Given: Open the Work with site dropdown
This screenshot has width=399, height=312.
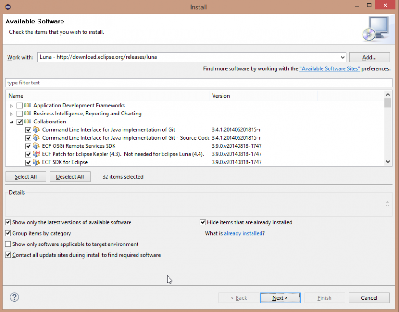Looking at the screenshot, I should click(342, 57).
